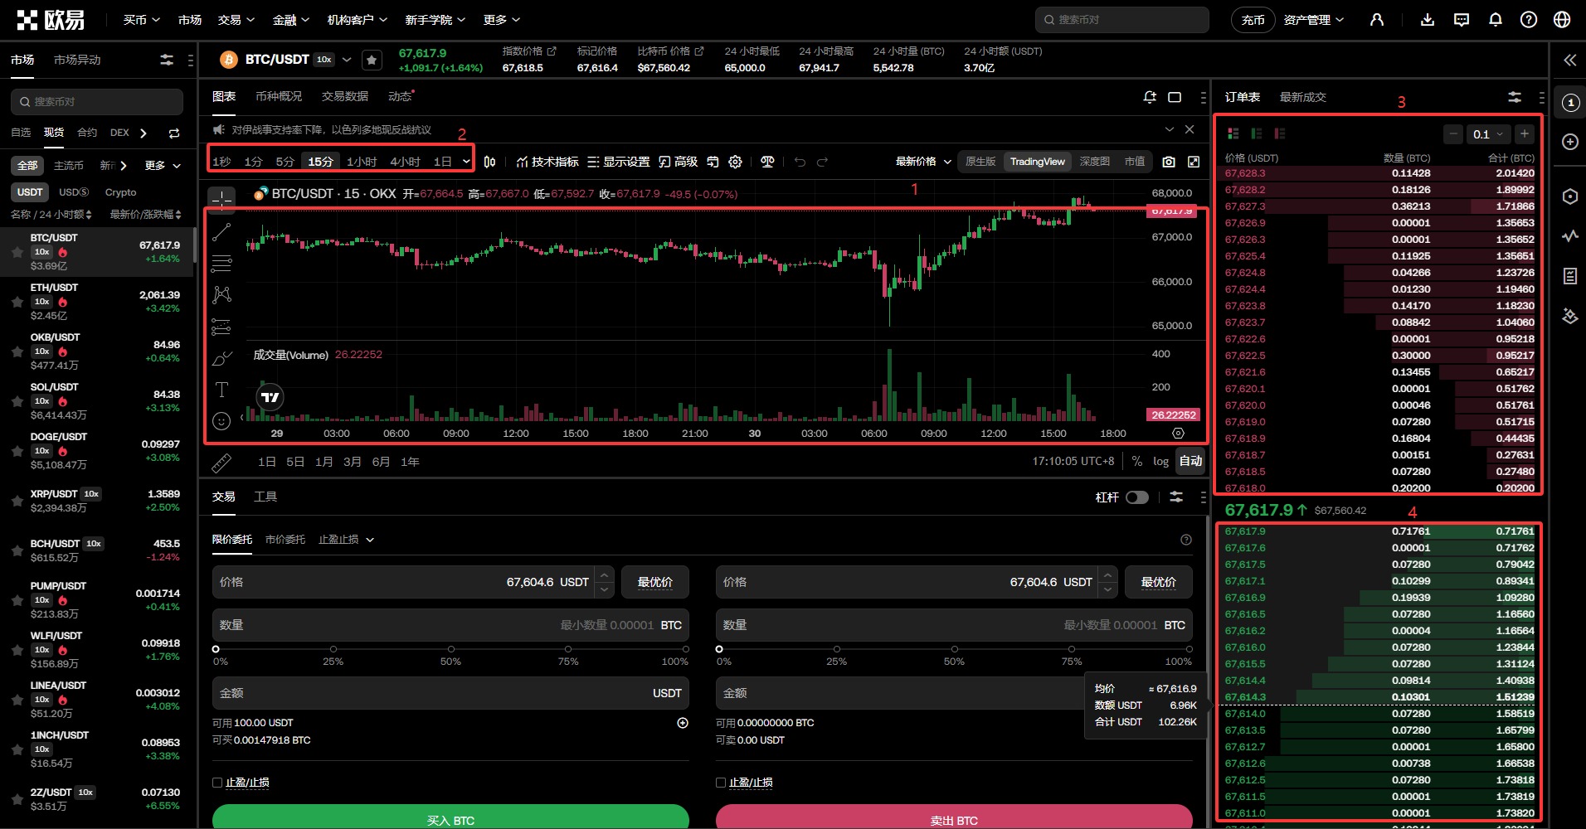Expand the 买币 menu
Image resolution: width=1586 pixels, height=829 pixels.
(x=142, y=20)
